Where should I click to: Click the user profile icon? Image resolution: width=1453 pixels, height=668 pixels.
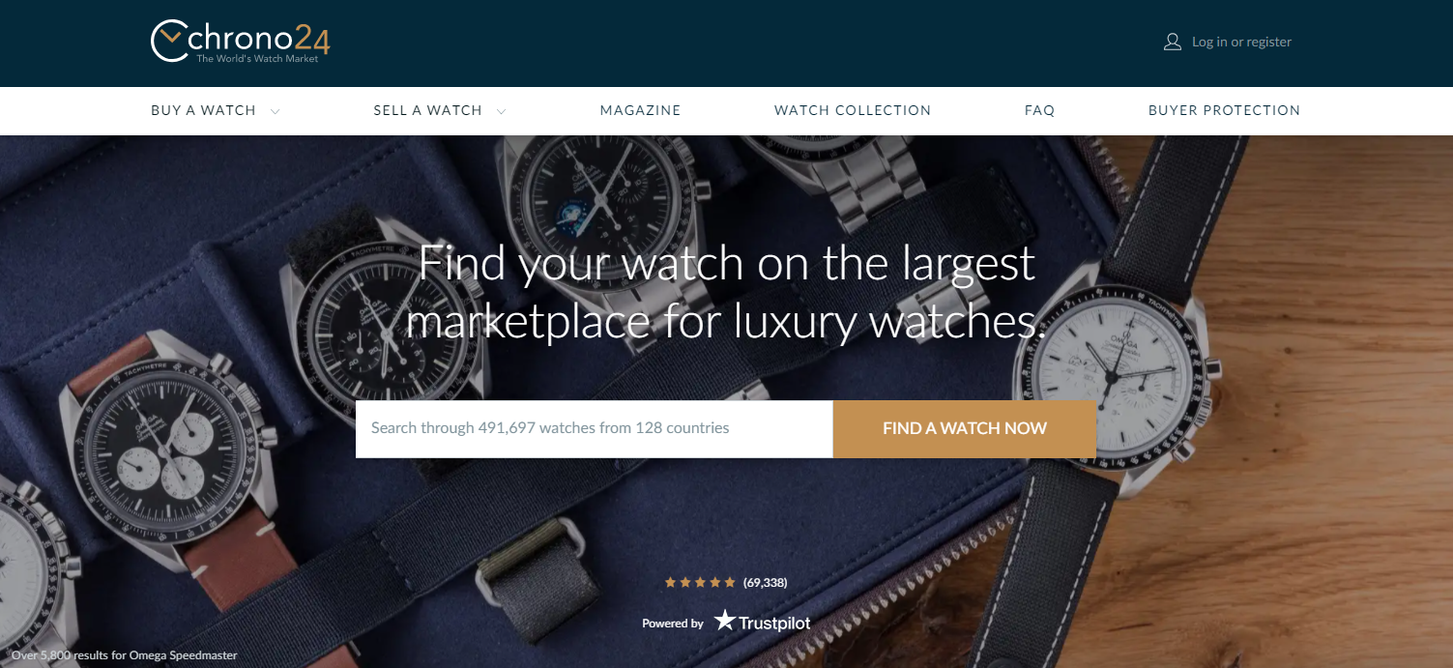tap(1173, 42)
